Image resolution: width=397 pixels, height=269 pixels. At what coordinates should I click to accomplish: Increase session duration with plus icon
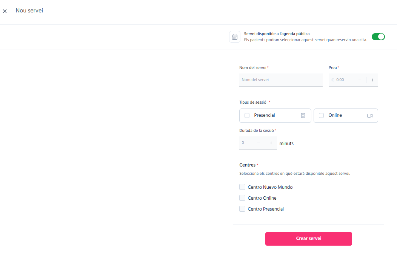click(x=271, y=143)
